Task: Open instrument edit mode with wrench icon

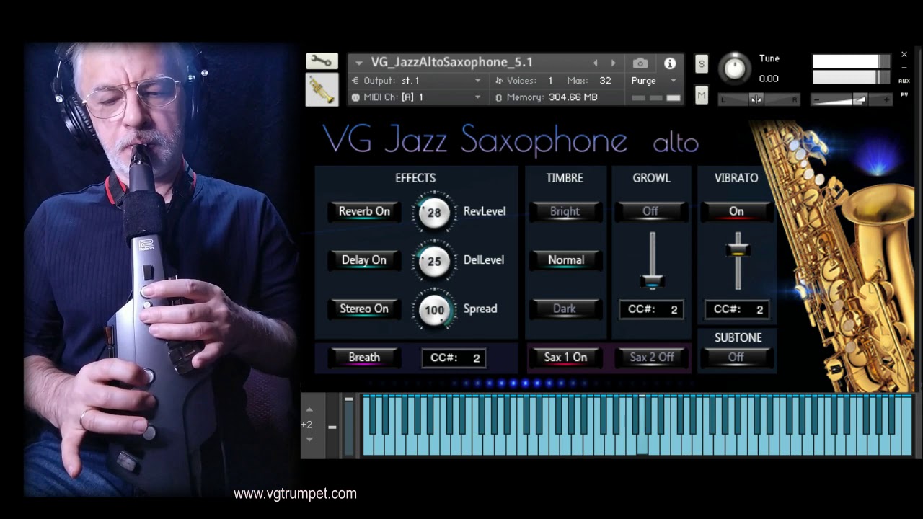Action: coord(322,61)
